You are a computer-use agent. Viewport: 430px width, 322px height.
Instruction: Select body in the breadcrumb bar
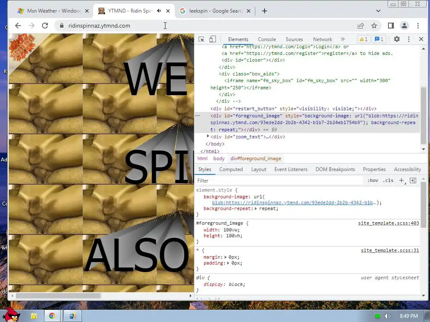(x=219, y=158)
